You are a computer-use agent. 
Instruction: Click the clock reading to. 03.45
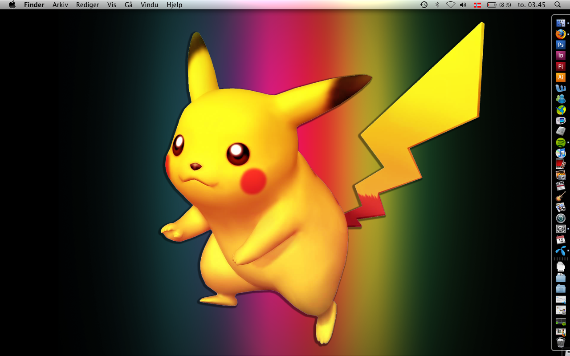(x=532, y=5)
